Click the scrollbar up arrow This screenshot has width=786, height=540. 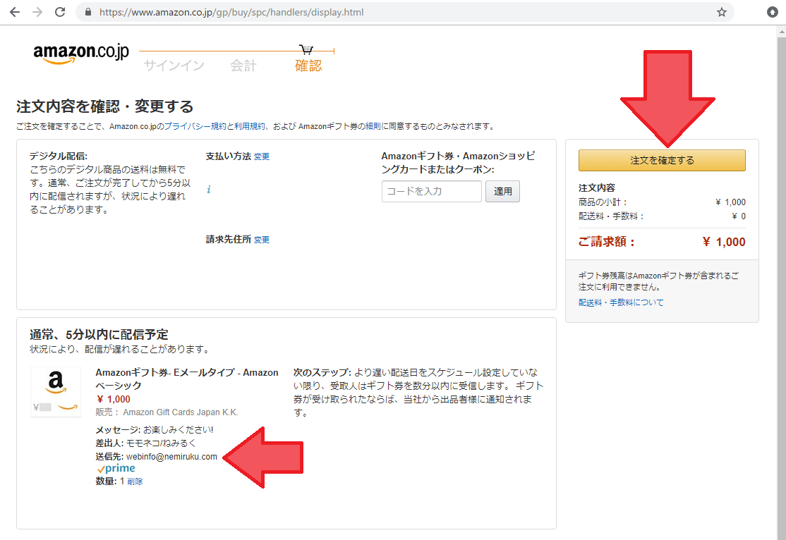pyautogui.click(x=782, y=31)
